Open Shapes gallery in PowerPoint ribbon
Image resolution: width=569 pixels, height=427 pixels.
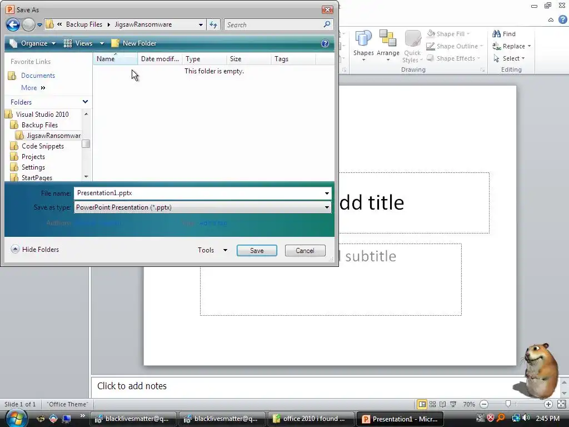tap(363, 46)
